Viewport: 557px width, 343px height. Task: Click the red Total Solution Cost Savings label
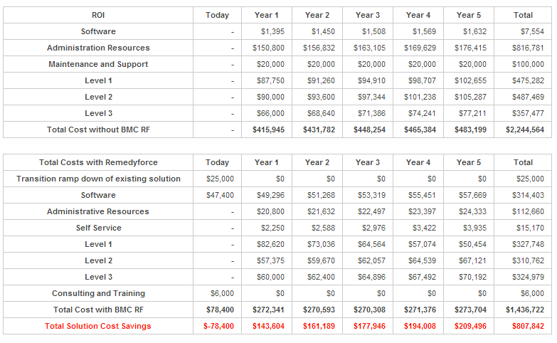coord(98,326)
